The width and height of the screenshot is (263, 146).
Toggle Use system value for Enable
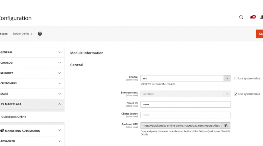pos(236,78)
